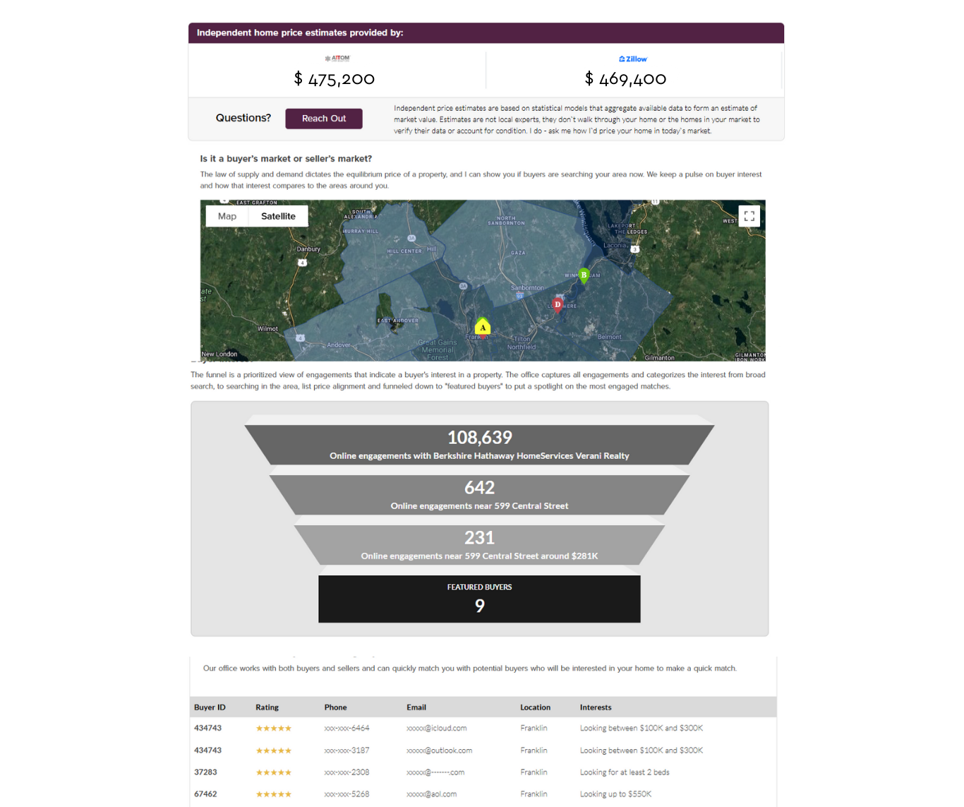
Task: Click 'Looking up to $550K'
Action: (615, 794)
